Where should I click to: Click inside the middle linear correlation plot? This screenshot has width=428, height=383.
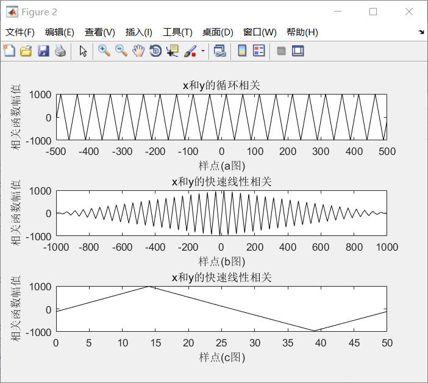(221, 213)
